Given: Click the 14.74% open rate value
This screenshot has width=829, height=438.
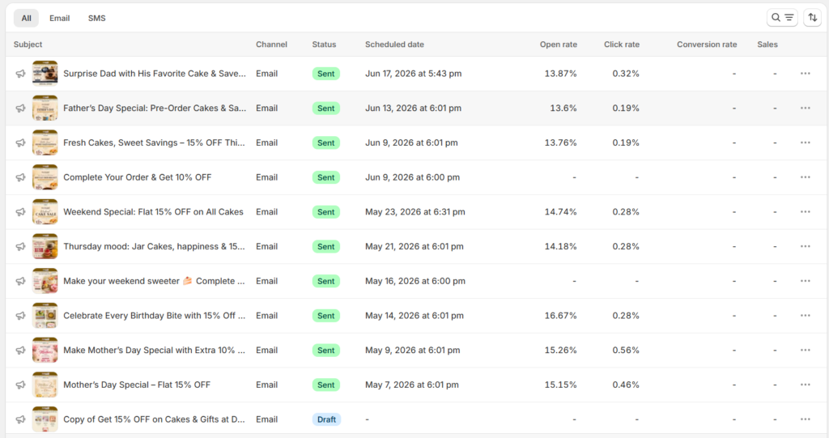Looking at the screenshot, I should tap(560, 211).
